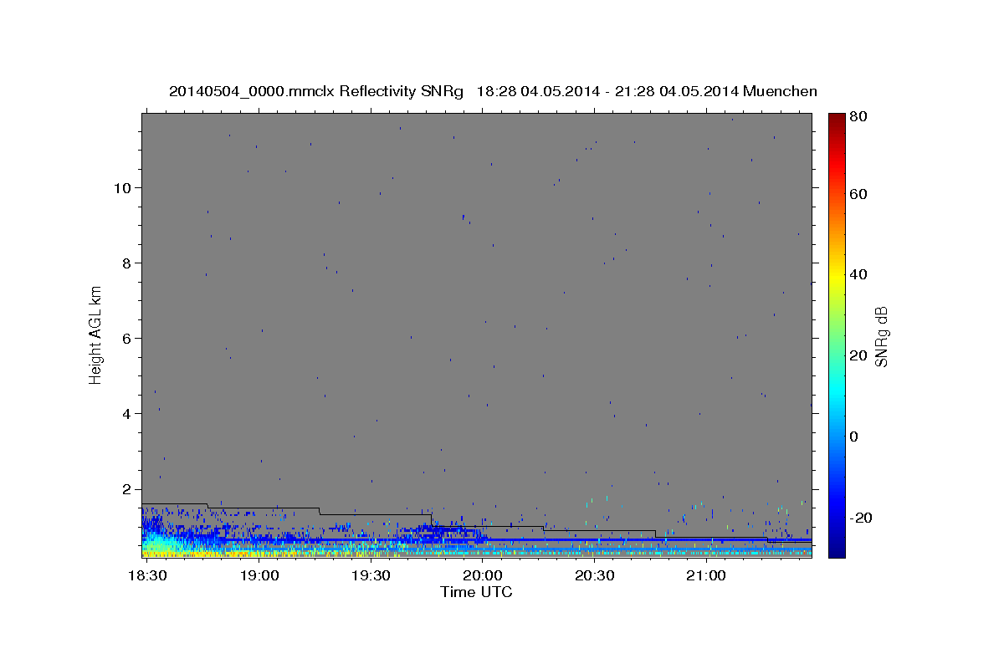This screenshot has width=1004, height=669.
Task: Click the height tick label 10
Action: pos(124,188)
